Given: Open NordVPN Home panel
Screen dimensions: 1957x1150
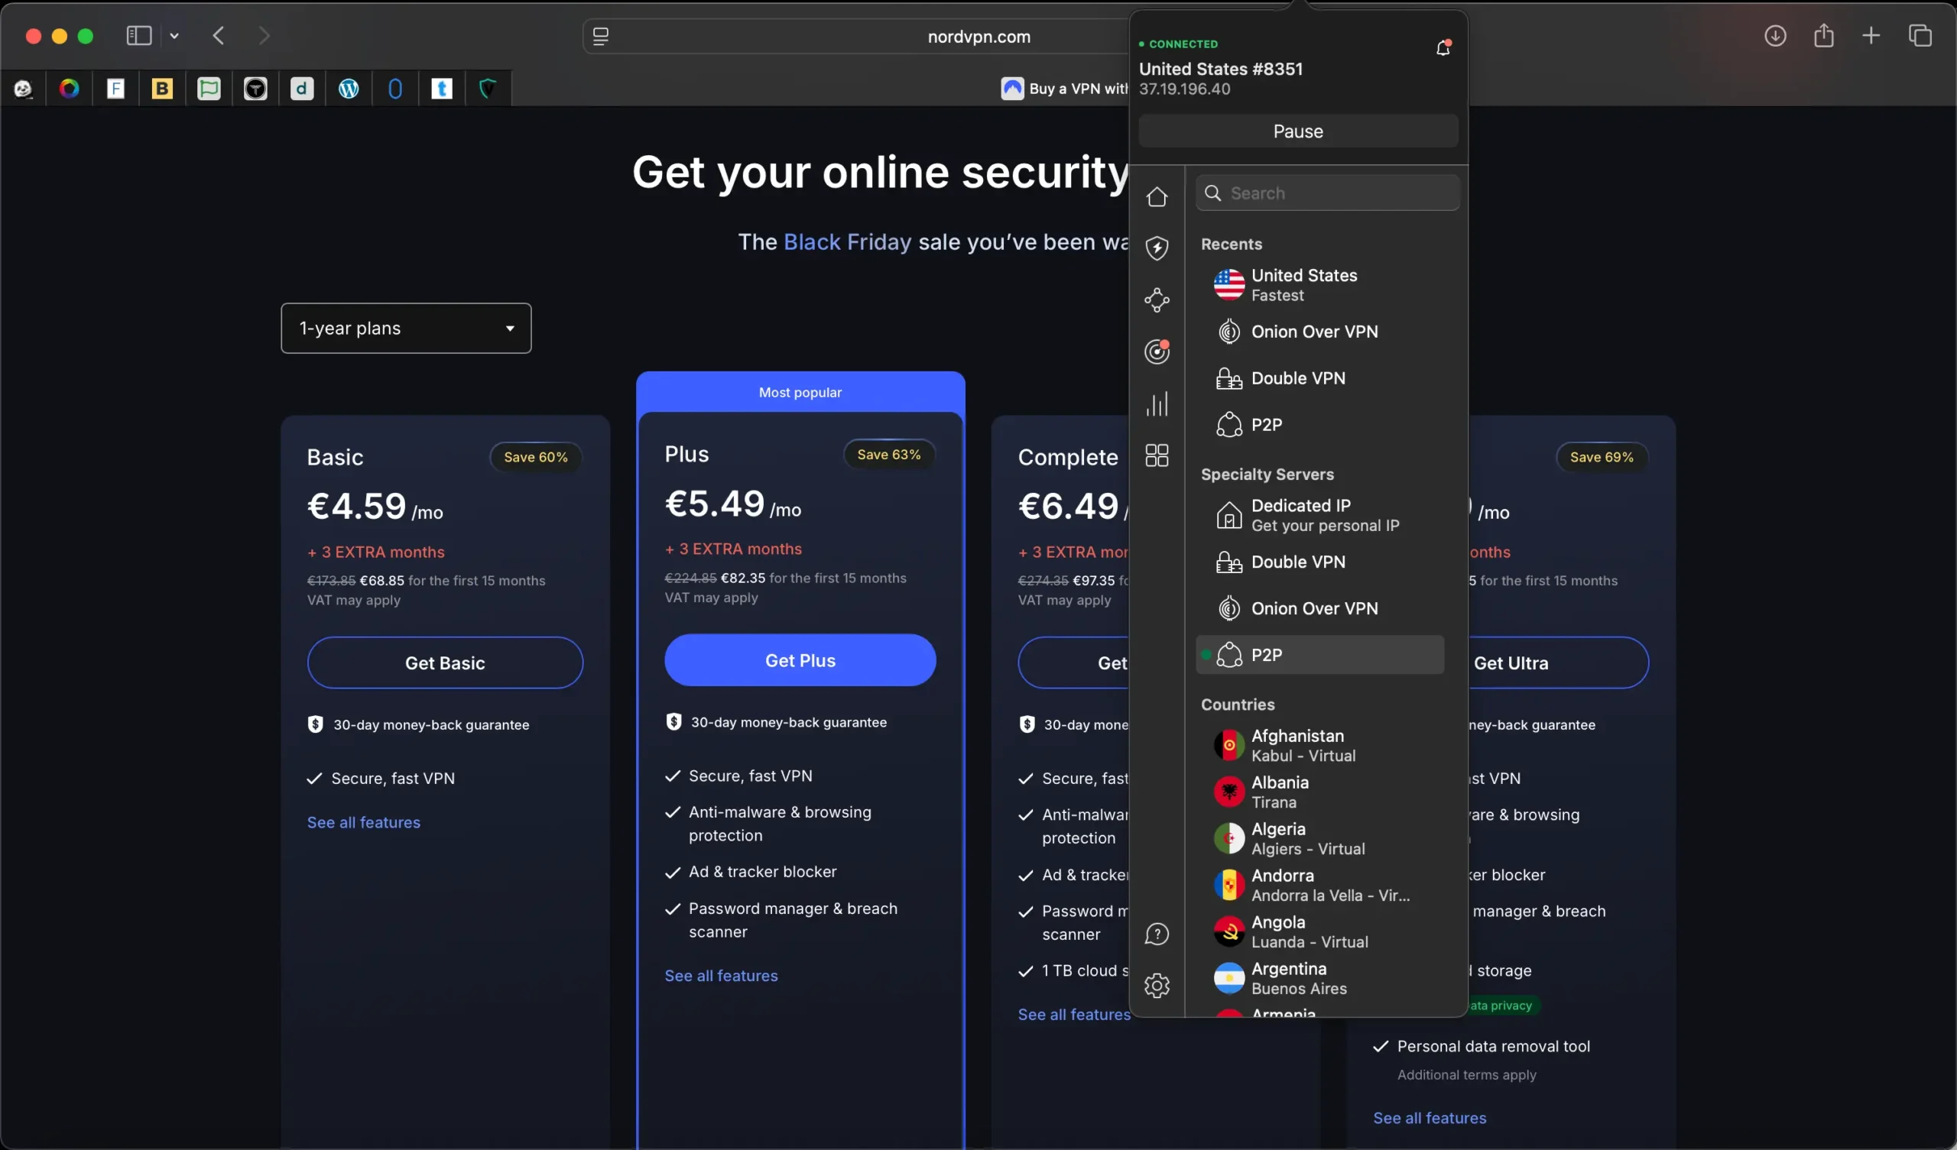Looking at the screenshot, I should 1157,196.
